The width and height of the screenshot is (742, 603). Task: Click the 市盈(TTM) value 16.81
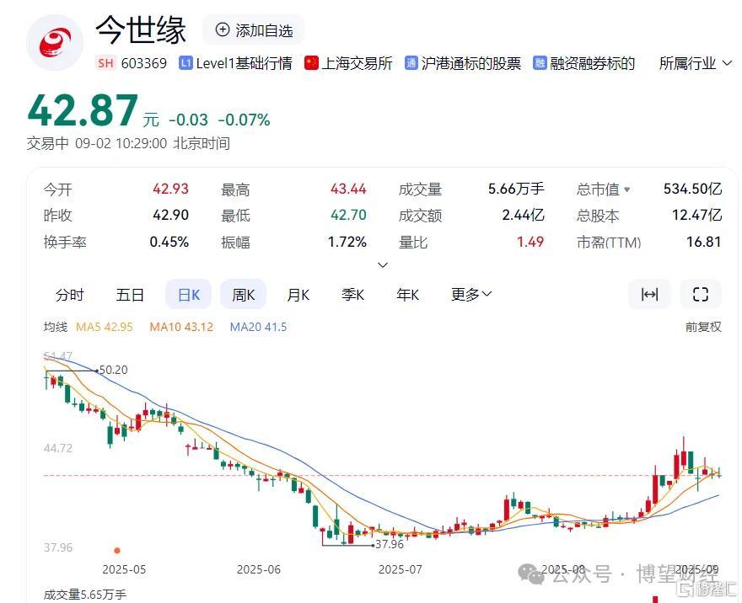pos(704,242)
